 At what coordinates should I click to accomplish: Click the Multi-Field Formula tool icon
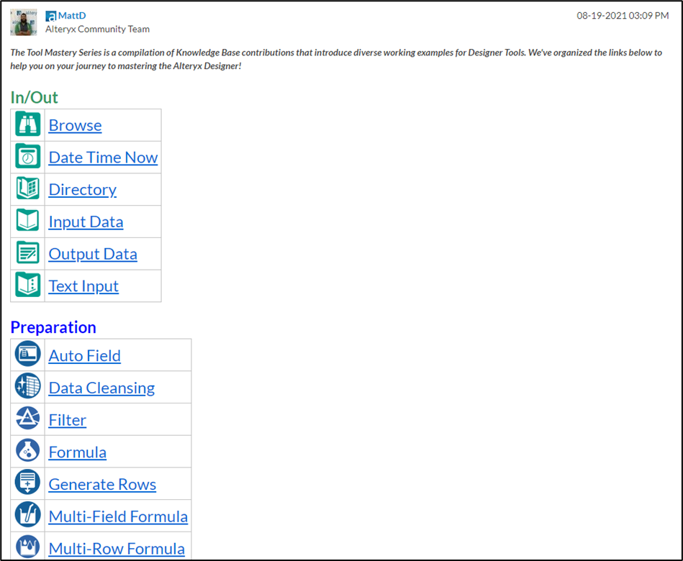[x=28, y=515]
